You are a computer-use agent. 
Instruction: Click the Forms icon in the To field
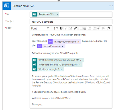tap(34, 14)
